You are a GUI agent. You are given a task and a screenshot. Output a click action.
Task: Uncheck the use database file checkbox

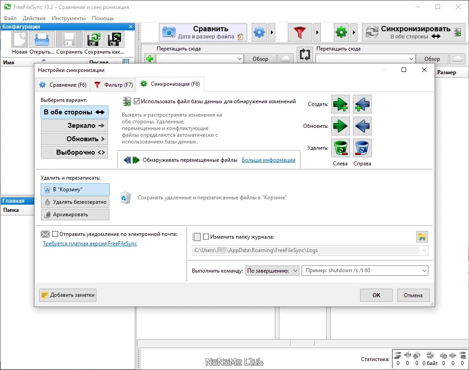137,101
